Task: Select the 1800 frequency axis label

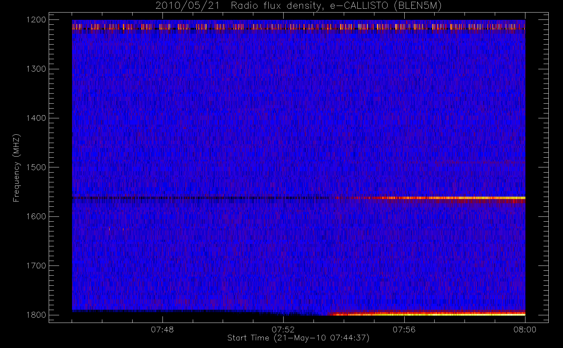Action: [x=36, y=315]
